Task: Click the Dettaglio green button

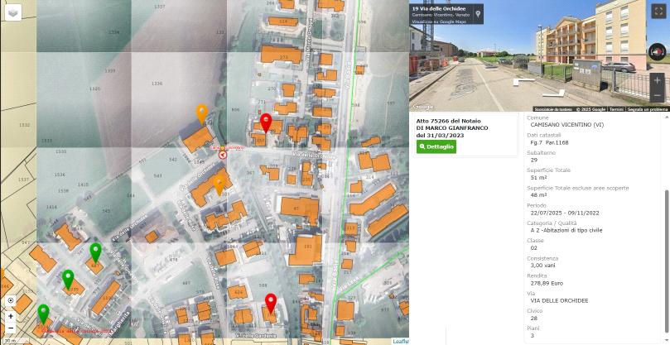Action: pyautogui.click(x=436, y=146)
